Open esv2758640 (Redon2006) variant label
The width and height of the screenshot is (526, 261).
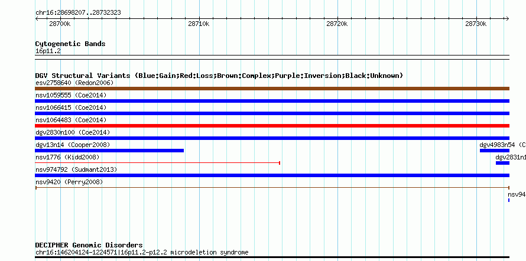coord(74,83)
